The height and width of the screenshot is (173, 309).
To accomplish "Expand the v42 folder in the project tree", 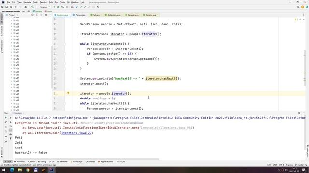I will (11, 37).
